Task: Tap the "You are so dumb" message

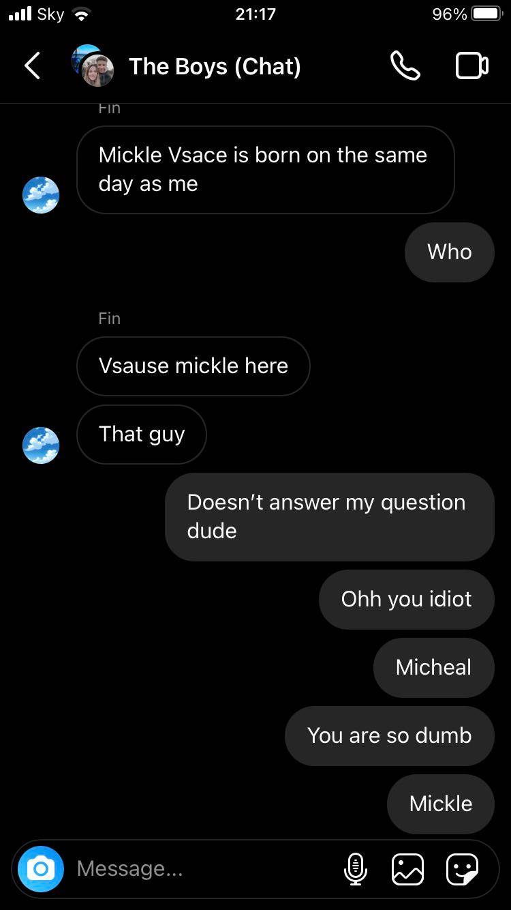Action: coord(389,735)
